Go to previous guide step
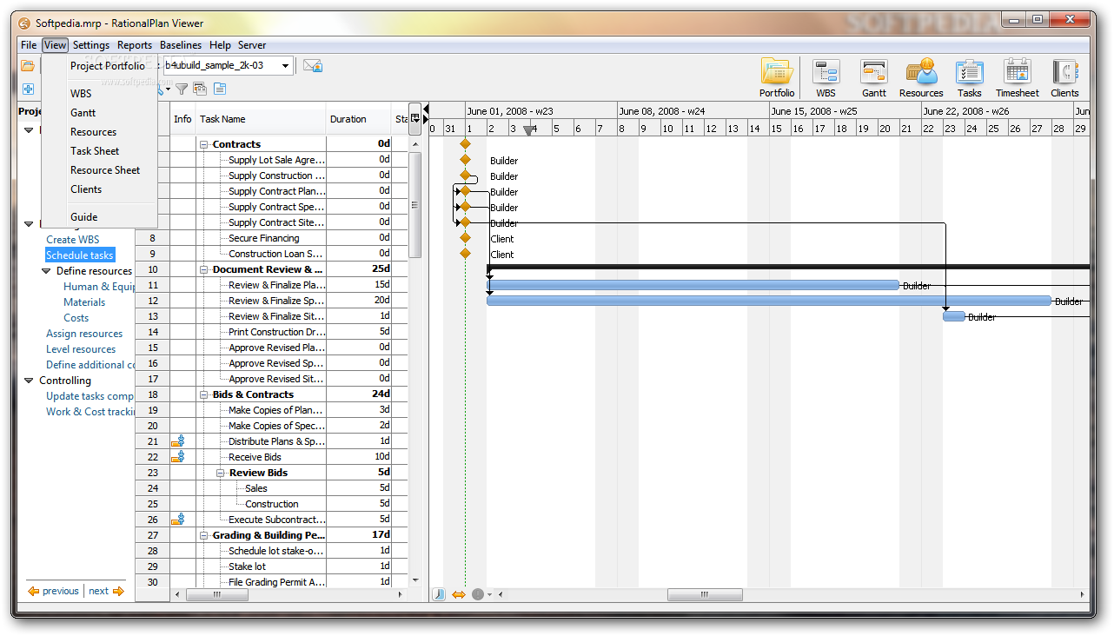The width and height of the screenshot is (1114, 636). pyautogui.click(x=53, y=591)
